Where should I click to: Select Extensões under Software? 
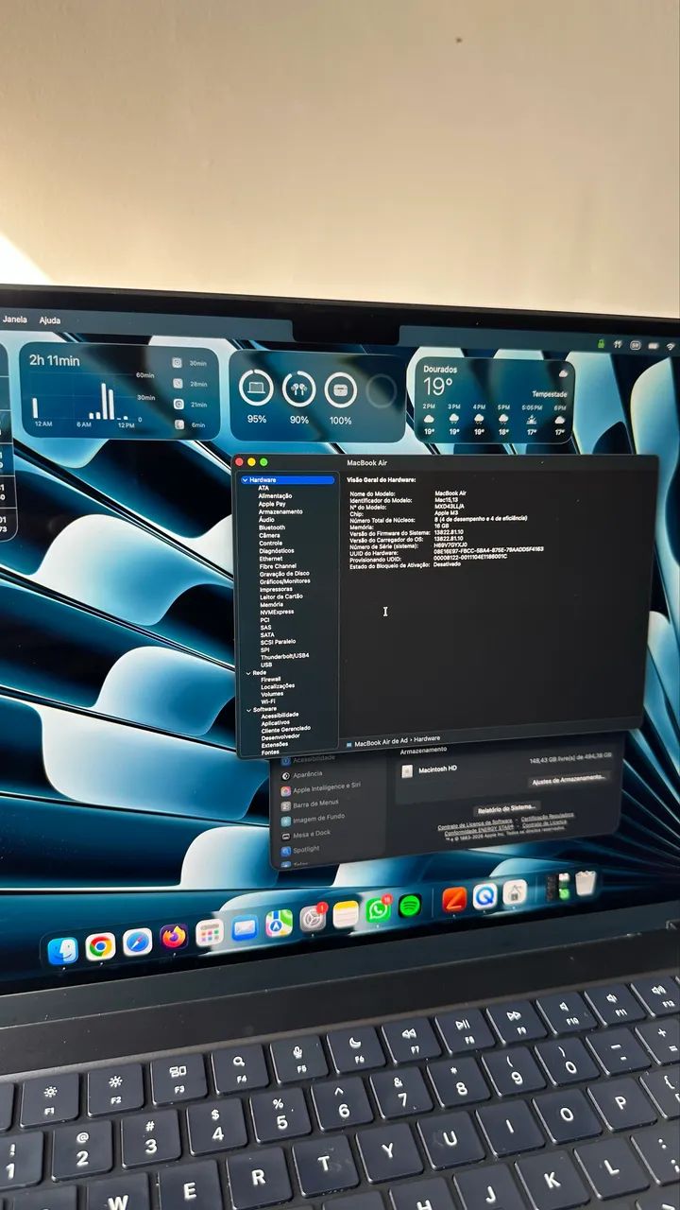point(275,744)
